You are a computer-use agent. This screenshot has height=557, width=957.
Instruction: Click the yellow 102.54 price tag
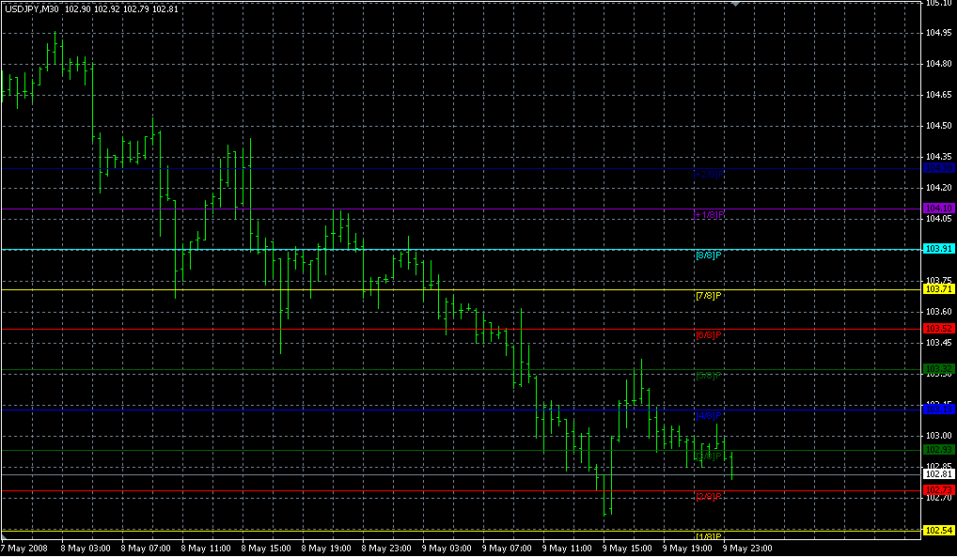pyautogui.click(x=939, y=531)
